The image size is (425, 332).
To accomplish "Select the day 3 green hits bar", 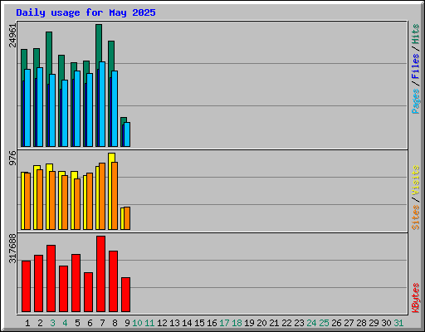I will click(49, 52).
